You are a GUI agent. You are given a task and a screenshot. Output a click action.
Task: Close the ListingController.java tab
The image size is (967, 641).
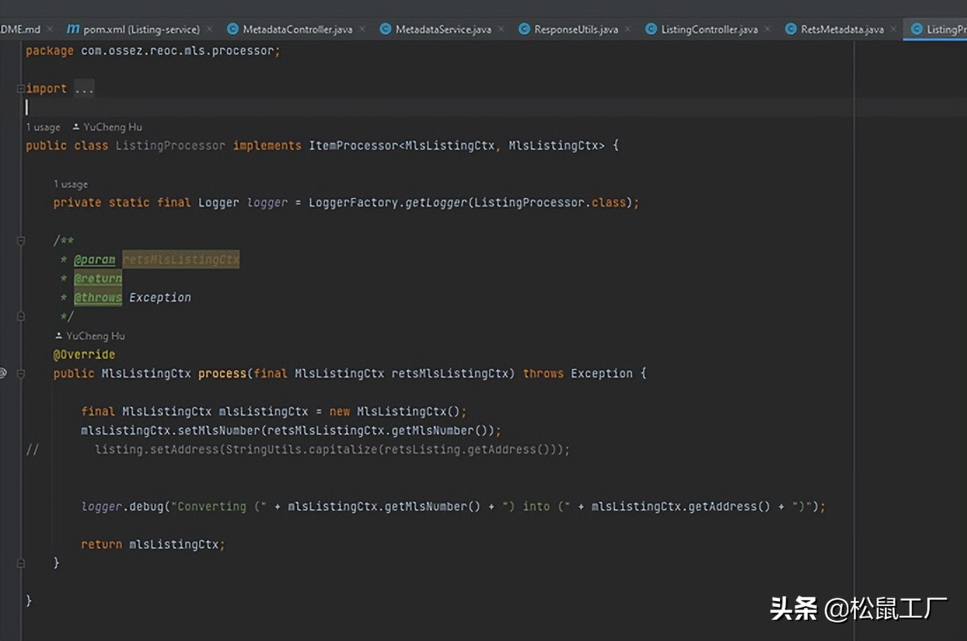[767, 29]
